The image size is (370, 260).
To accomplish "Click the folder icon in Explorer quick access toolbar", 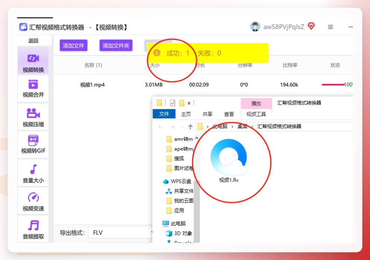I will [160, 103].
